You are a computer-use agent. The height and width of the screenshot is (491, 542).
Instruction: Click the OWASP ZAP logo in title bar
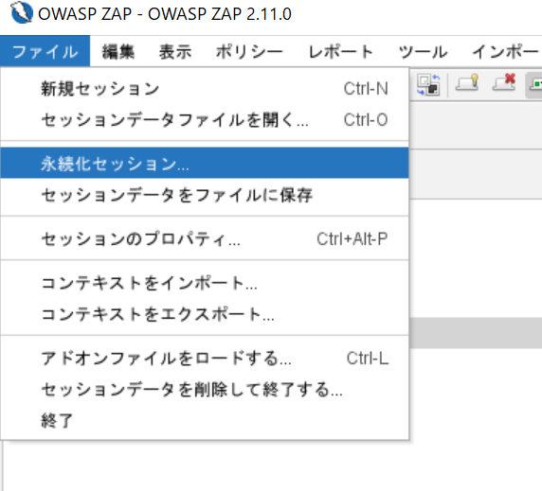[22, 12]
